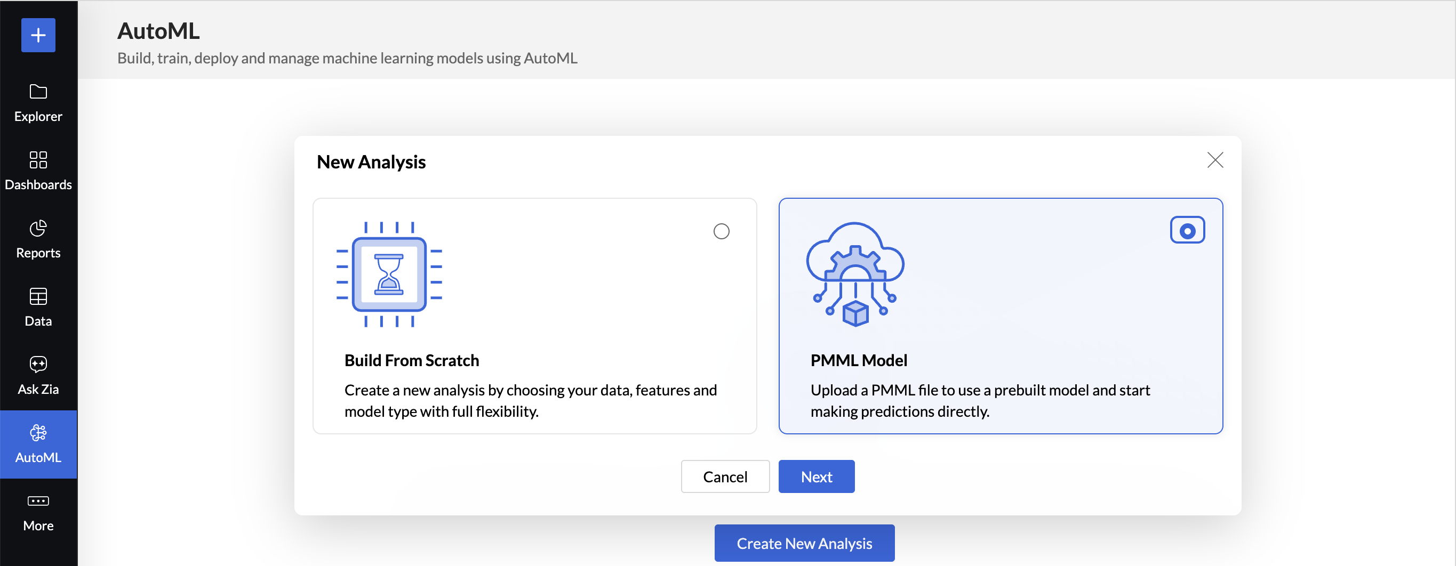Open the More options ellipsis icon

(x=38, y=501)
